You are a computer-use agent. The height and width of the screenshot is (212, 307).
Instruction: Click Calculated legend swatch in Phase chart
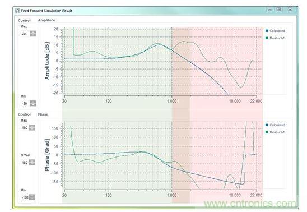tap(267, 125)
